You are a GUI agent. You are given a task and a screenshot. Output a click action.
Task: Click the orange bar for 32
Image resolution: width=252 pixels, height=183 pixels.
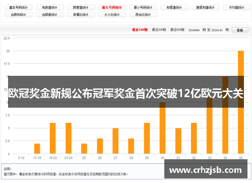click(194, 139)
